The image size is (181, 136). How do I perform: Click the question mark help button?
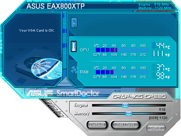[60, 114]
